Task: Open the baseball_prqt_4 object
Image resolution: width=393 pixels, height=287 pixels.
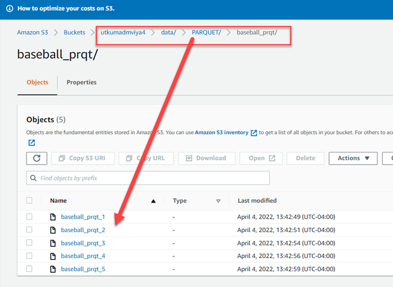Action: [83, 256]
